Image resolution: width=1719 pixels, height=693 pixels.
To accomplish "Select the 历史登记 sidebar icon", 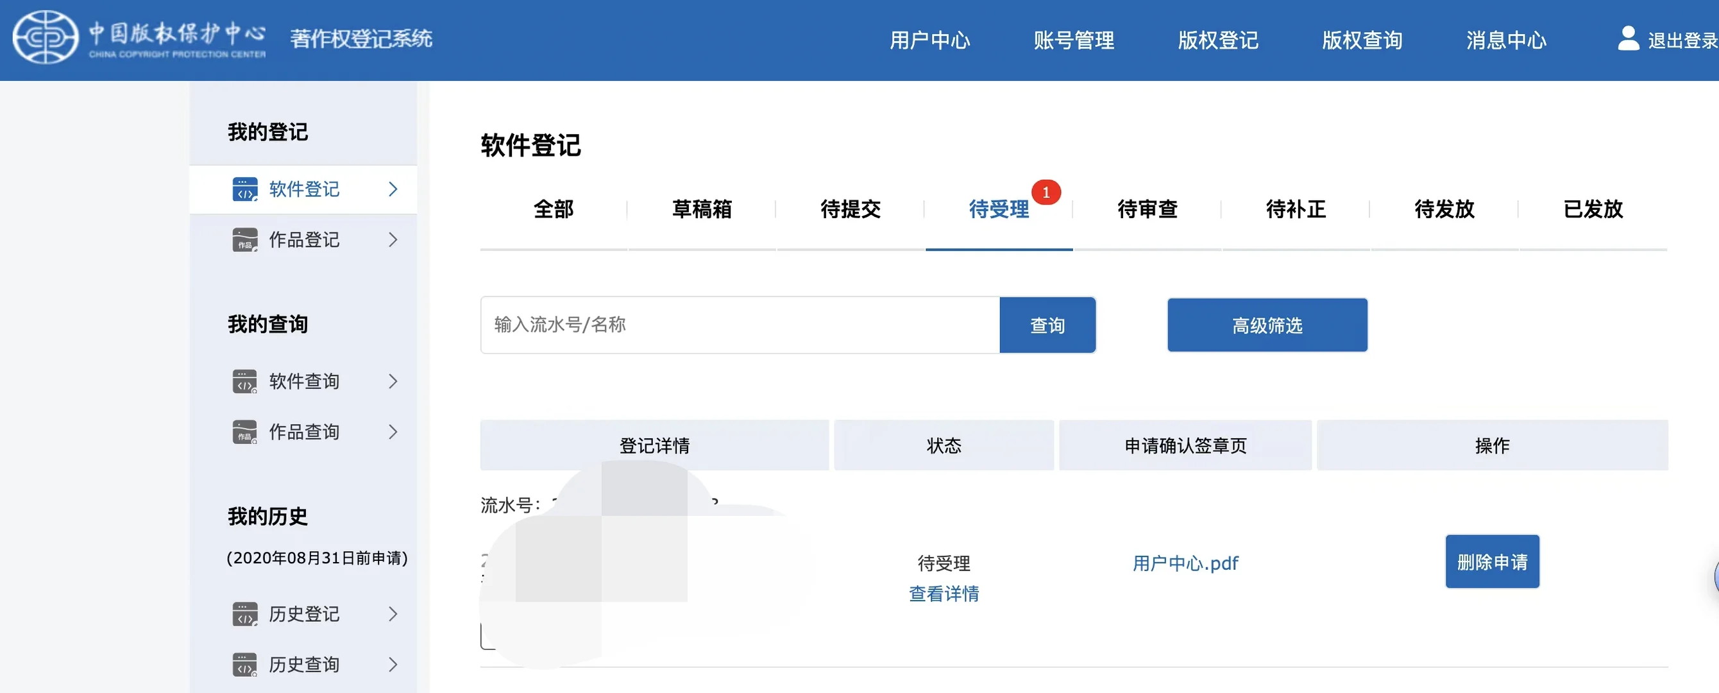I will pos(244,613).
